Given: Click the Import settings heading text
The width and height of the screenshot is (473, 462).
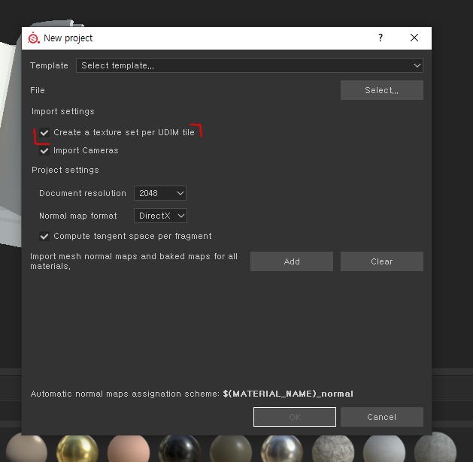Looking at the screenshot, I should [63, 111].
